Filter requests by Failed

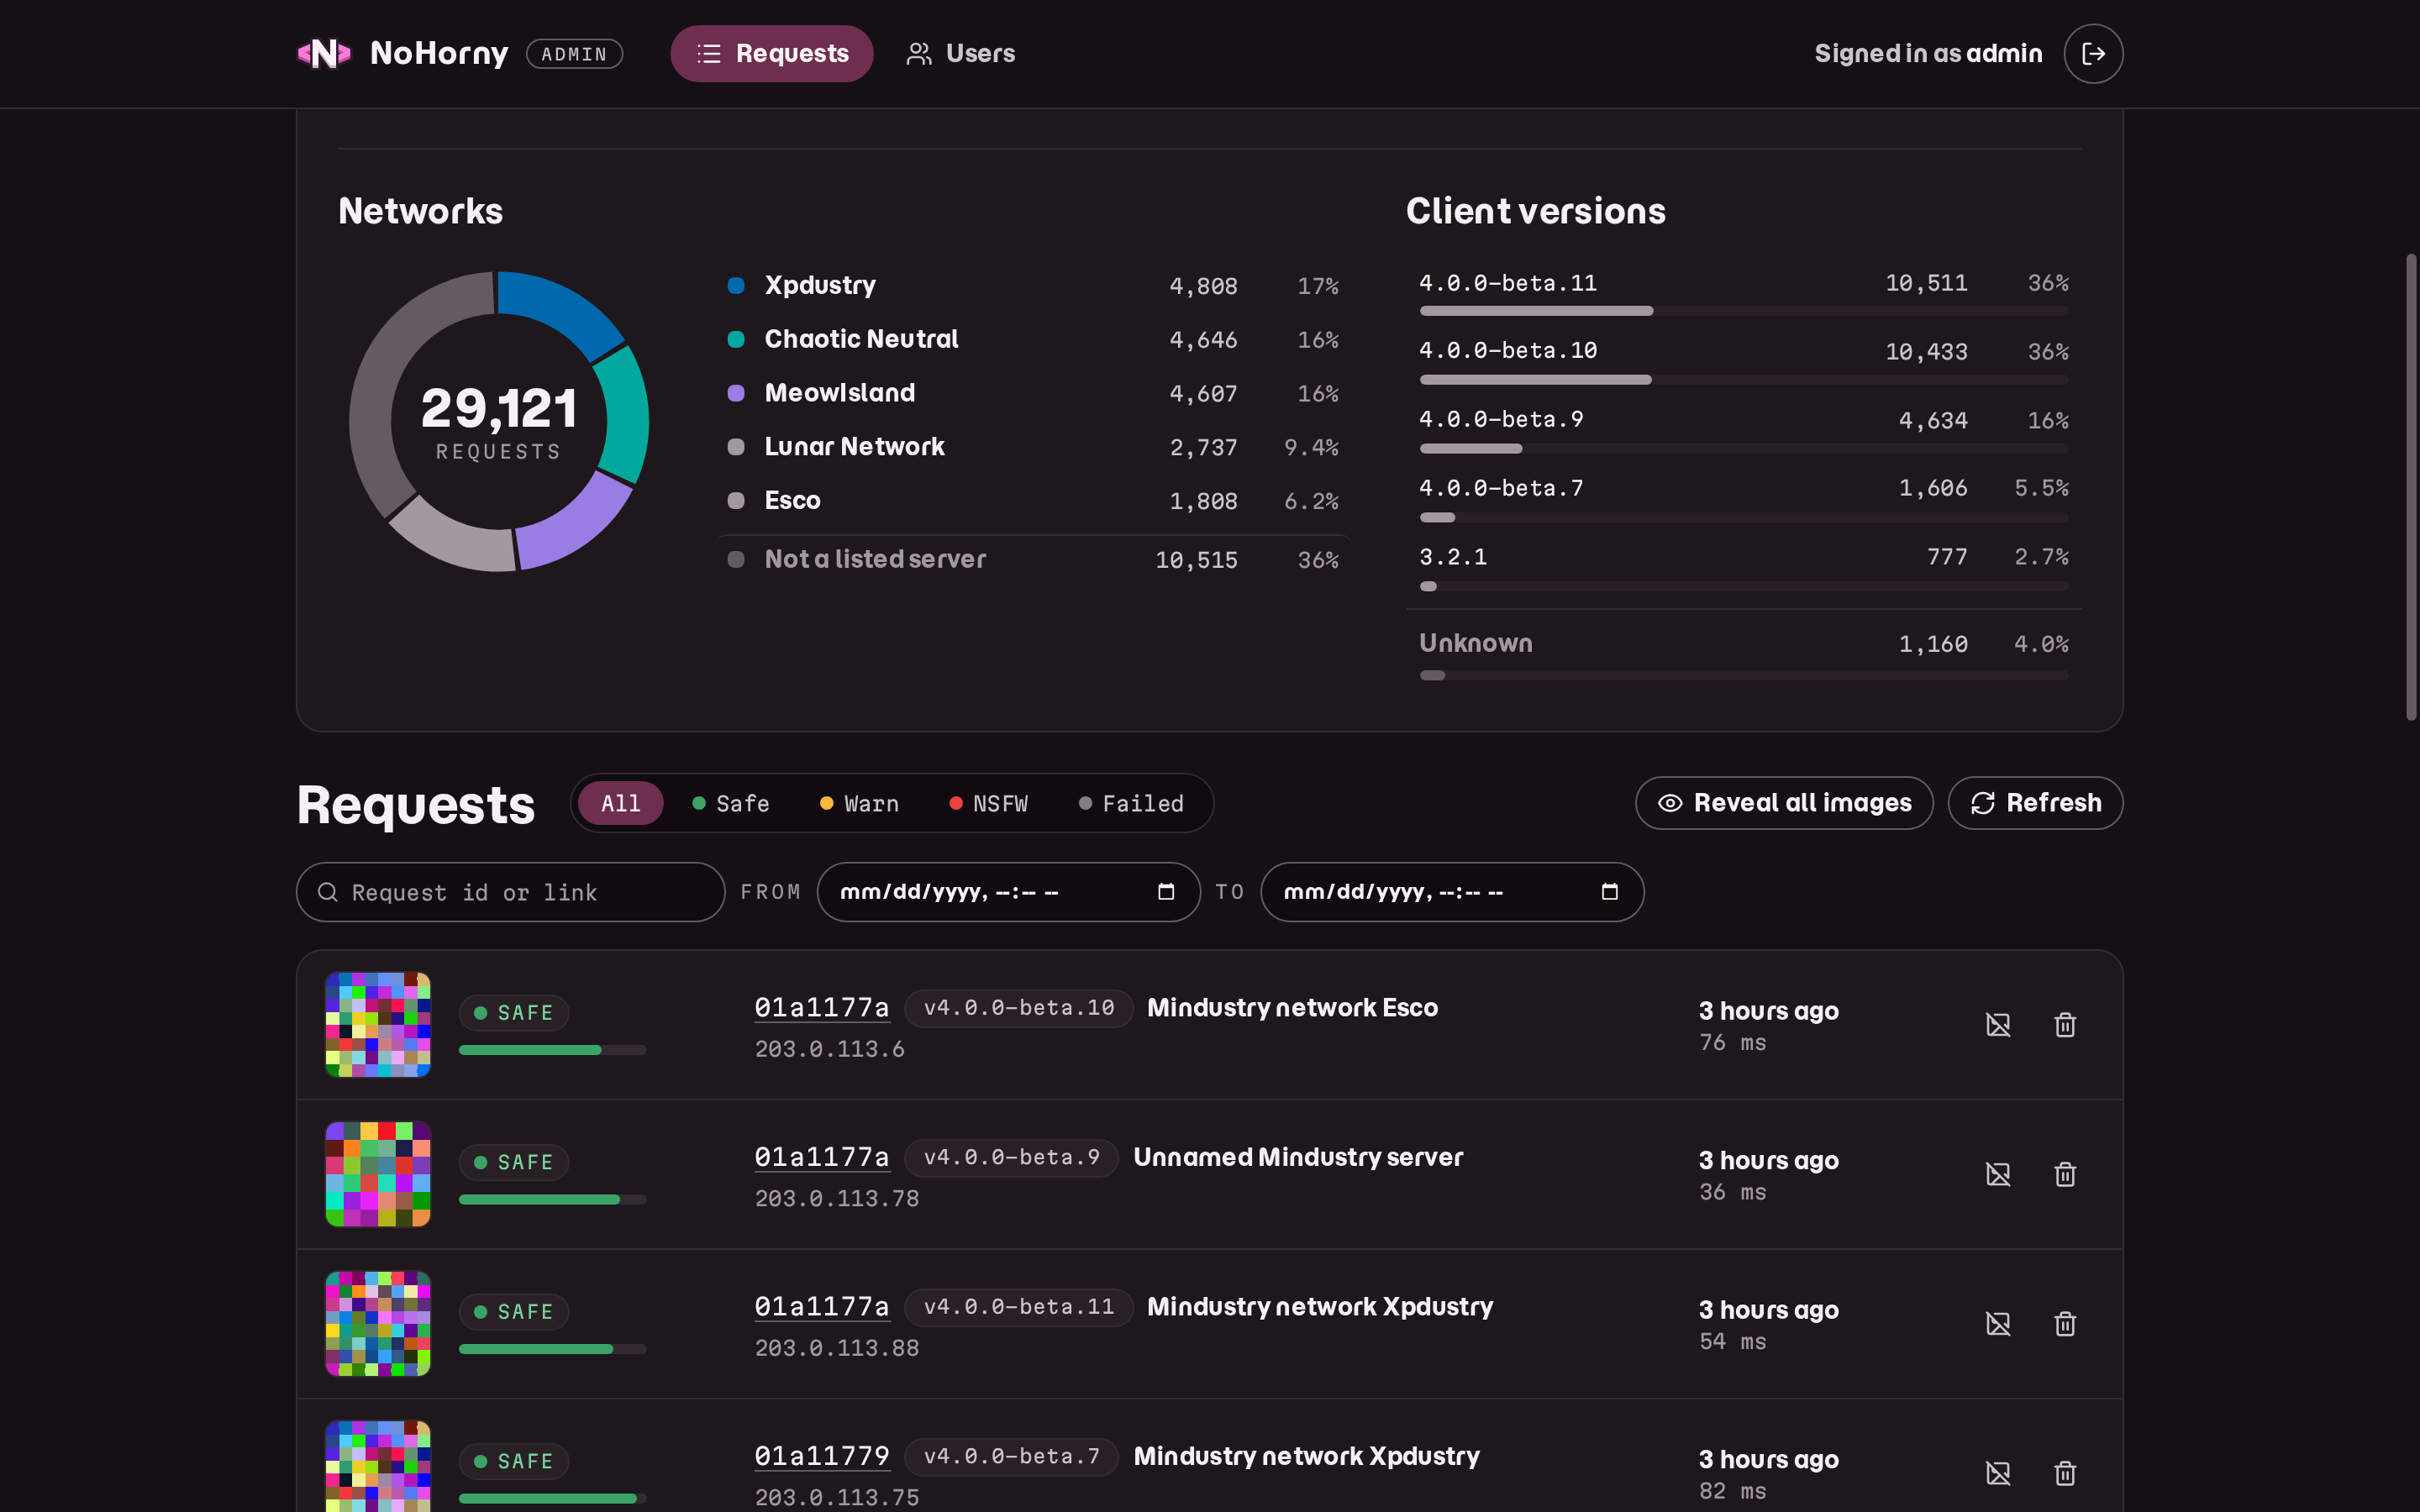tap(1131, 803)
